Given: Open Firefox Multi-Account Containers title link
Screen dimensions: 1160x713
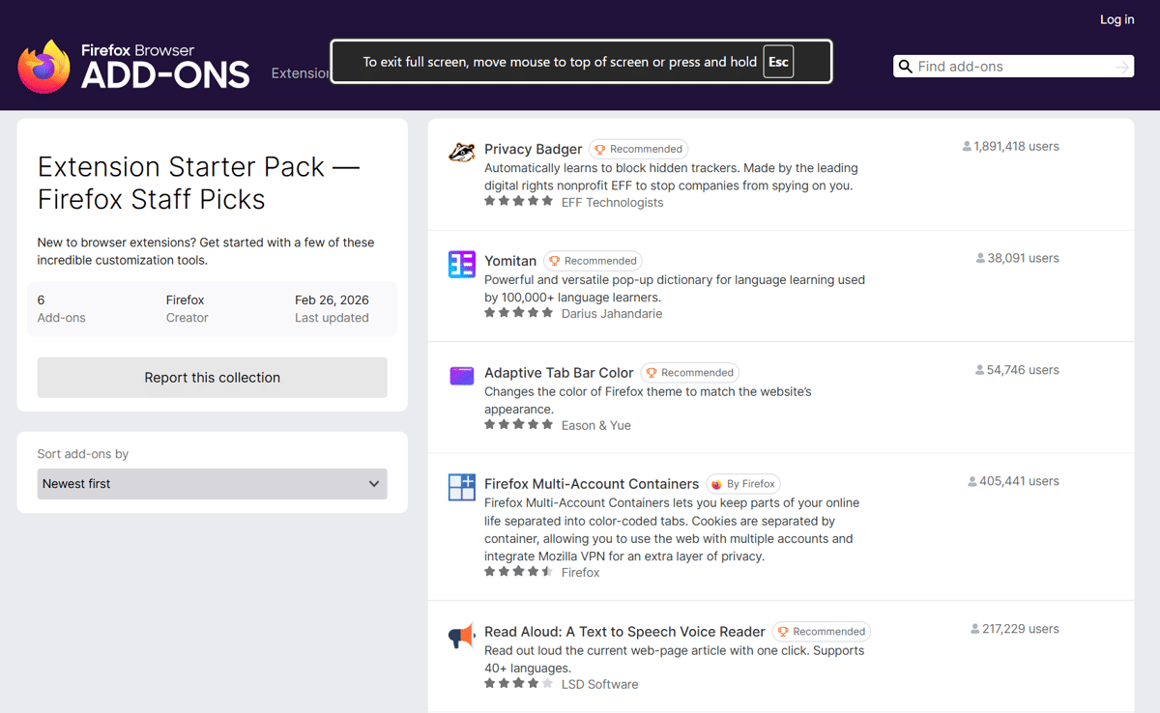Looking at the screenshot, I should click(591, 484).
